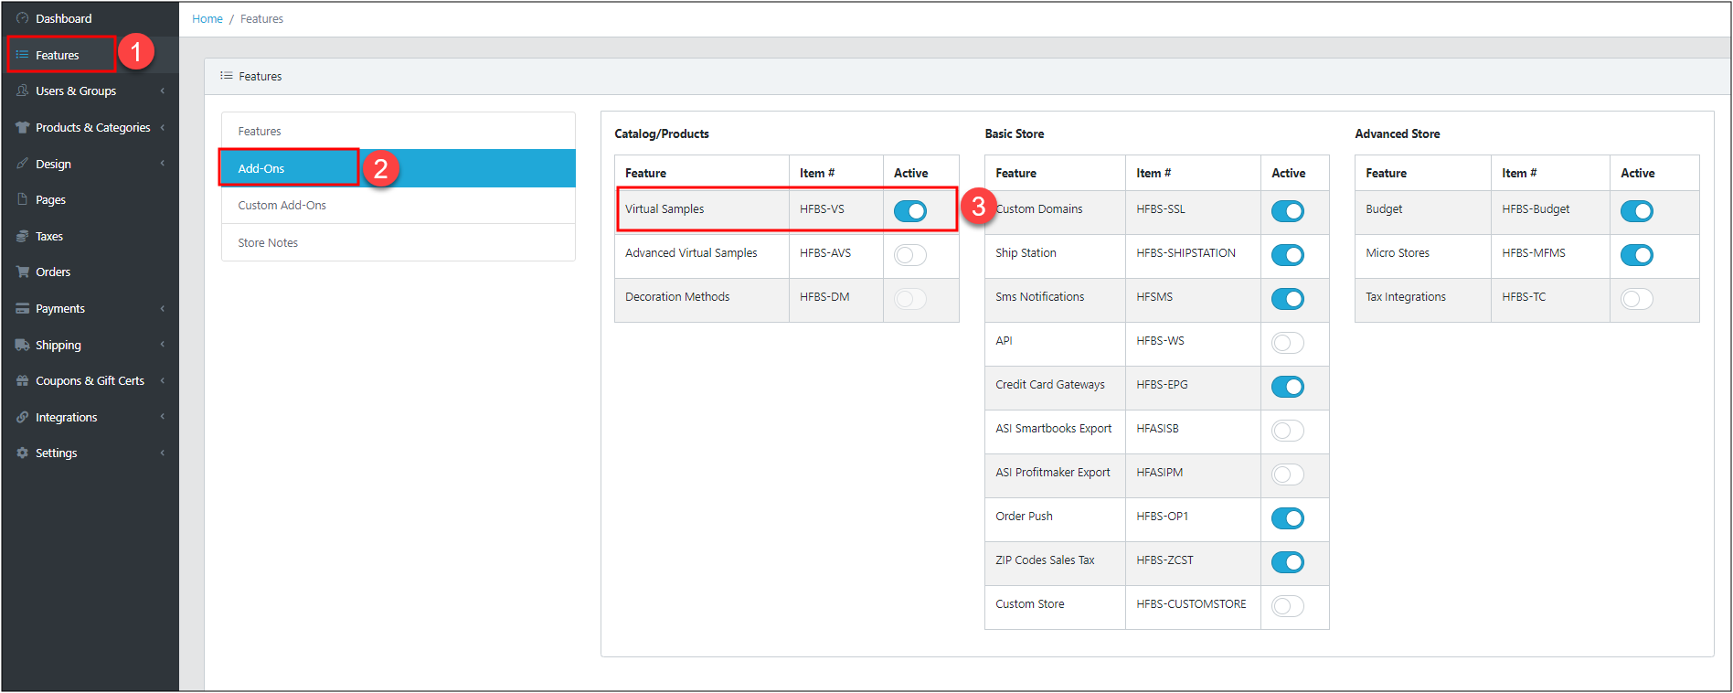The image size is (1733, 693).
Task: Click the Taxes coins icon
Action: click(23, 236)
